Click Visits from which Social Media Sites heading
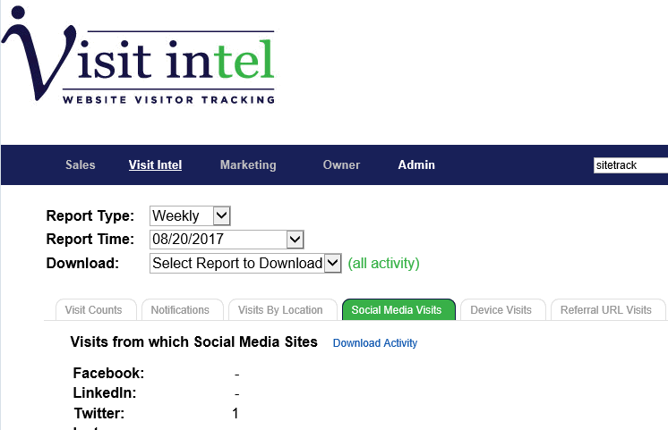Image resolution: width=668 pixels, height=430 pixels. (193, 342)
